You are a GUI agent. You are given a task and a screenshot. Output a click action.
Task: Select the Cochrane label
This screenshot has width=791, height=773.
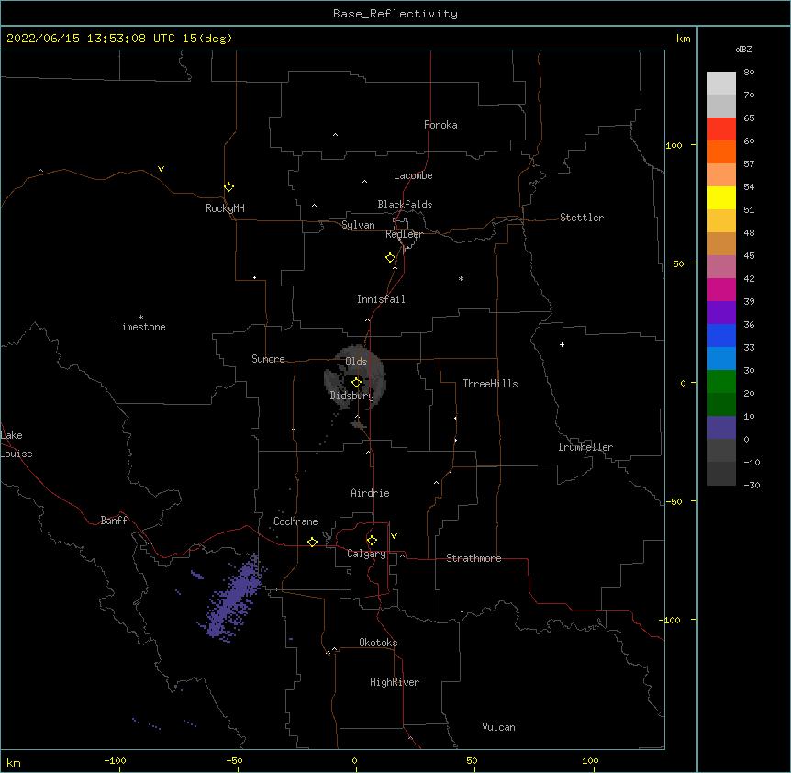point(295,521)
